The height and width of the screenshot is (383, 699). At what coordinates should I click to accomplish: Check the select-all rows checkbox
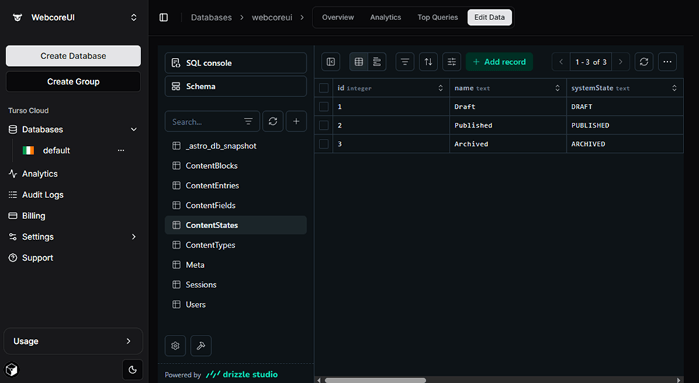pyautogui.click(x=324, y=88)
